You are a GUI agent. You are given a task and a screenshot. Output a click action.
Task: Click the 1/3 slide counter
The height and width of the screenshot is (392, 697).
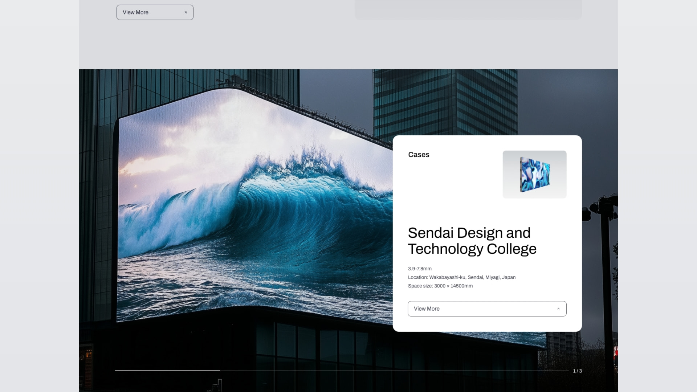point(577,371)
